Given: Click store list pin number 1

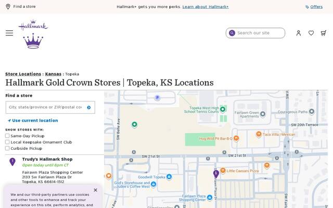Looking at the screenshot, I should click(x=12, y=162).
